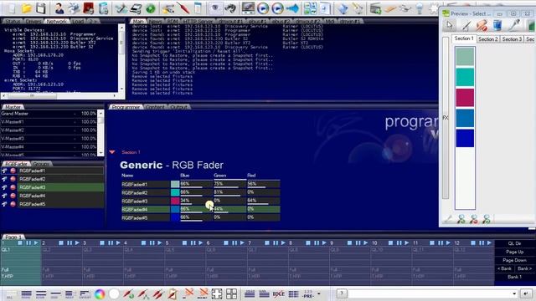Click RGBFader#3 Red value bar in the table
The image size is (536, 301).
click(263, 201)
